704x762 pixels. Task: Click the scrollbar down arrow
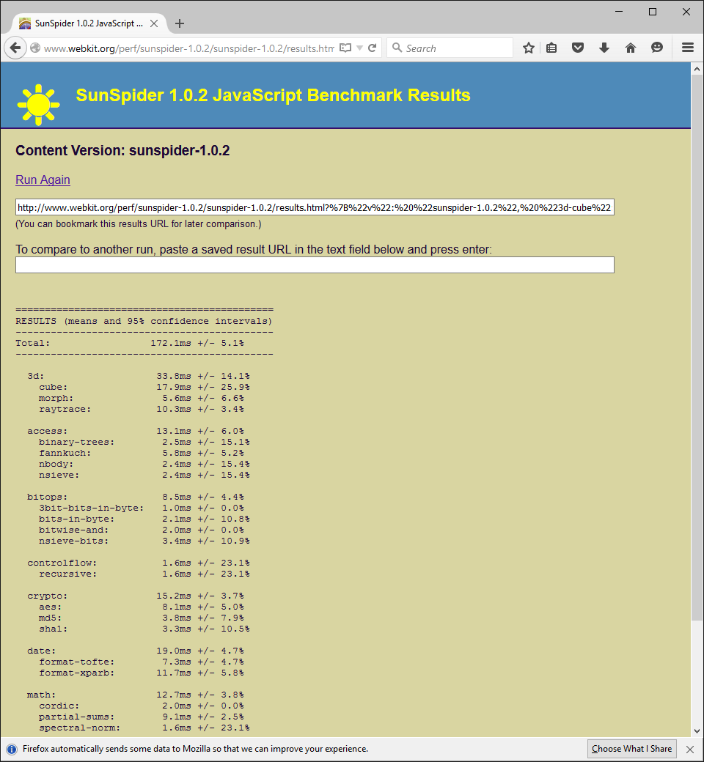(x=697, y=731)
